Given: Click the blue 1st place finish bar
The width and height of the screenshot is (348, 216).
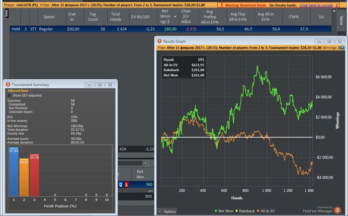Looking at the screenshot, I should (14, 172).
